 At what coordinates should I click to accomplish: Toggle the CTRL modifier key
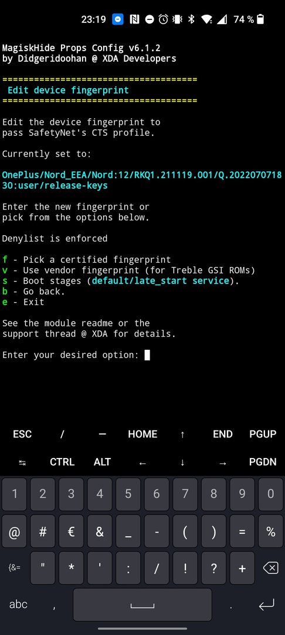coord(62,462)
